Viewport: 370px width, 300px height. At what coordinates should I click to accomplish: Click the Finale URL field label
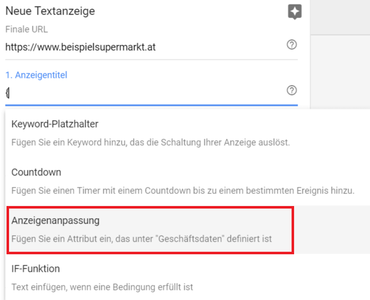[27, 30]
